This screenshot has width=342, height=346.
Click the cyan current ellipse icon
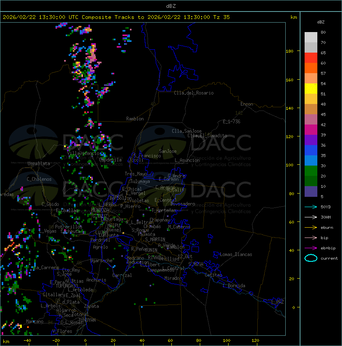point(311,258)
